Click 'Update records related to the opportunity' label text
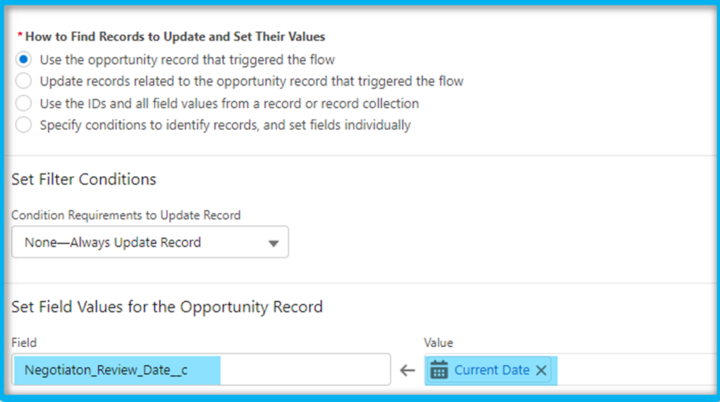This screenshot has width=720, height=402. tap(252, 81)
